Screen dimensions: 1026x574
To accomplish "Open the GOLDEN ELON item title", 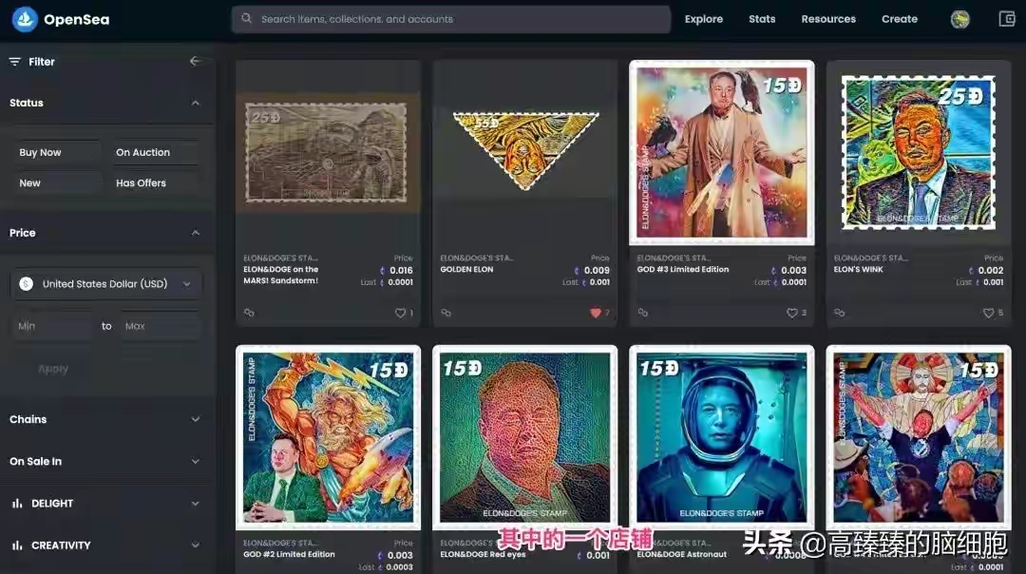I will pyautogui.click(x=466, y=269).
